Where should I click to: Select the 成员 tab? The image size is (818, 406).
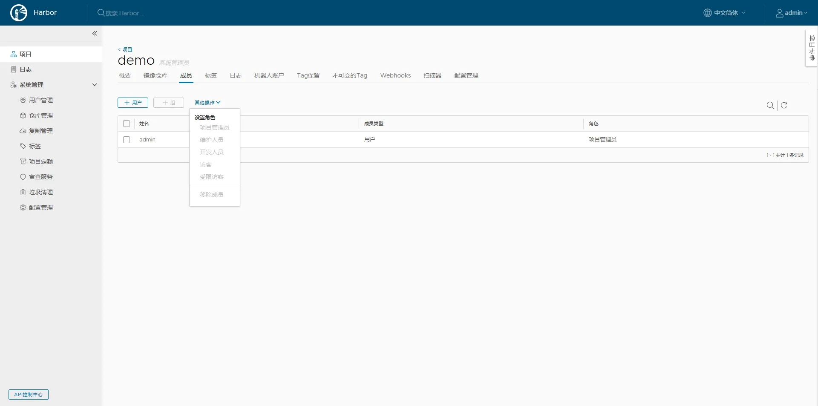tap(186, 75)
